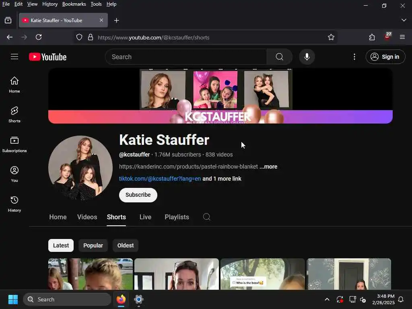Expand channel description with ...more
The height and width of the screenshot is (309, 412).
(268, 167)
